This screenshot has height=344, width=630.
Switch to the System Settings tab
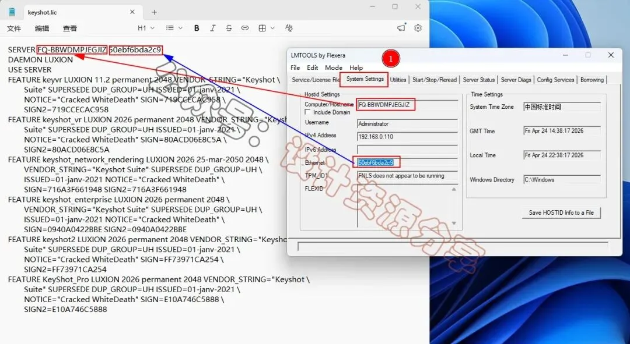pos(365,79)
